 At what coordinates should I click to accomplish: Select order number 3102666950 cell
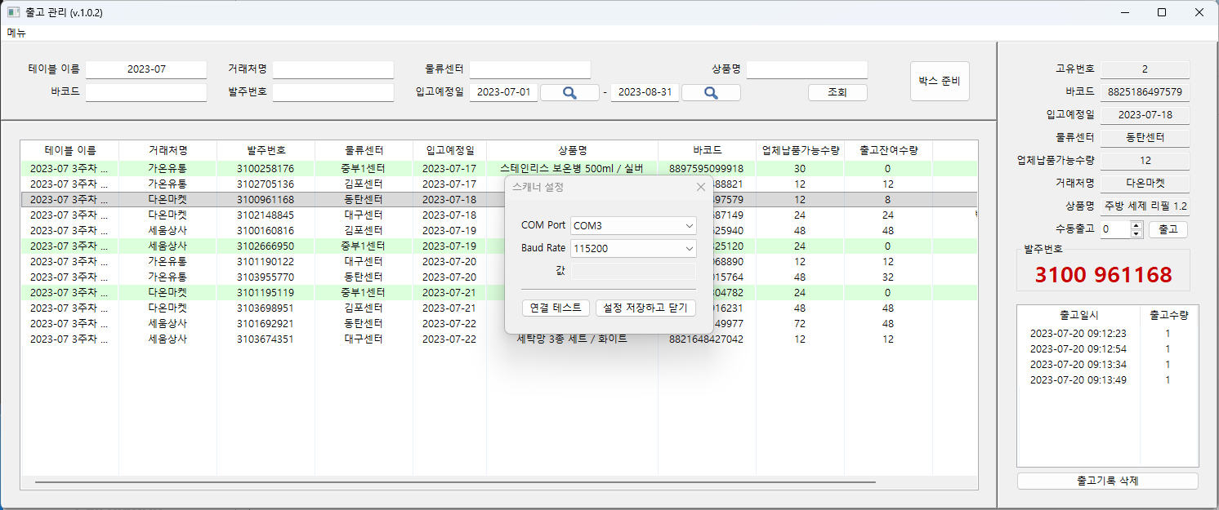pyautogui.click(x=266, y=246)
